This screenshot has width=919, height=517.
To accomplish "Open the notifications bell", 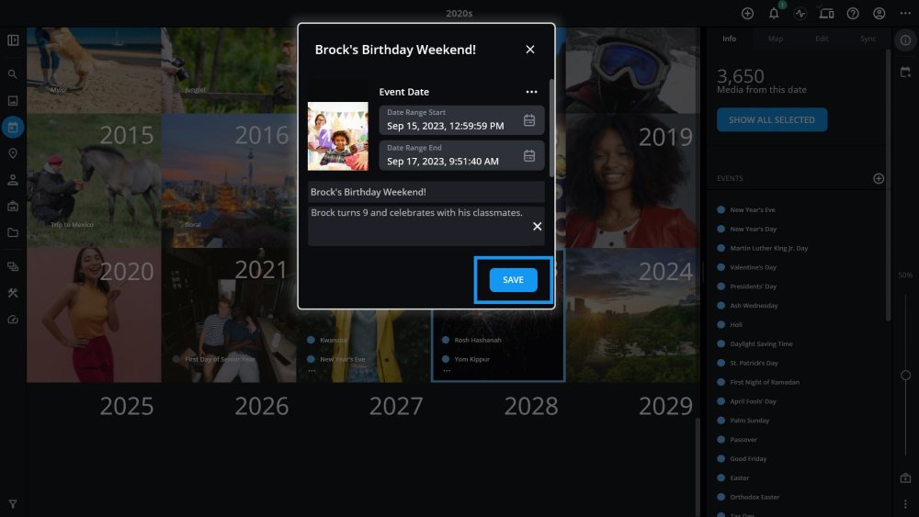I will (774, 14).
